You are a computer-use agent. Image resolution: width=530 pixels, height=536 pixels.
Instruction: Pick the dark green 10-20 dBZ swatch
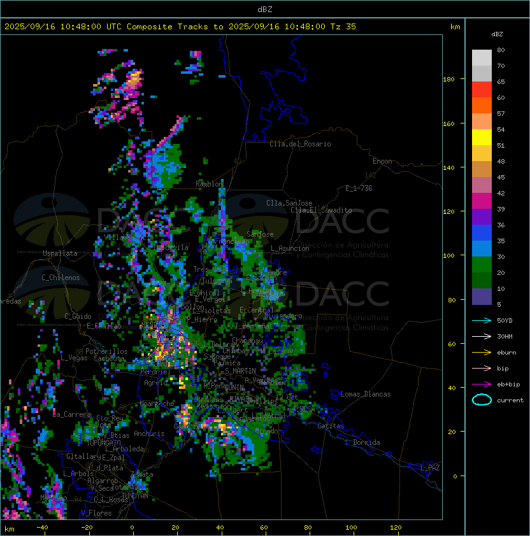(x=482, y=280)
